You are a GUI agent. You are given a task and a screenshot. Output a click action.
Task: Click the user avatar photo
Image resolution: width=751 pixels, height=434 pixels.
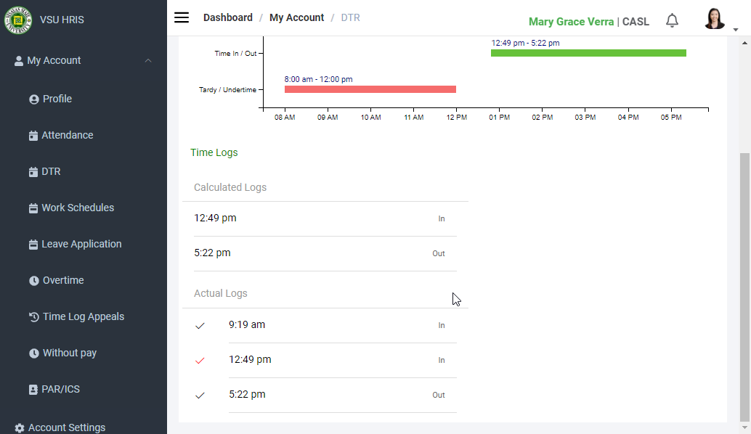(x=714, y=20)
